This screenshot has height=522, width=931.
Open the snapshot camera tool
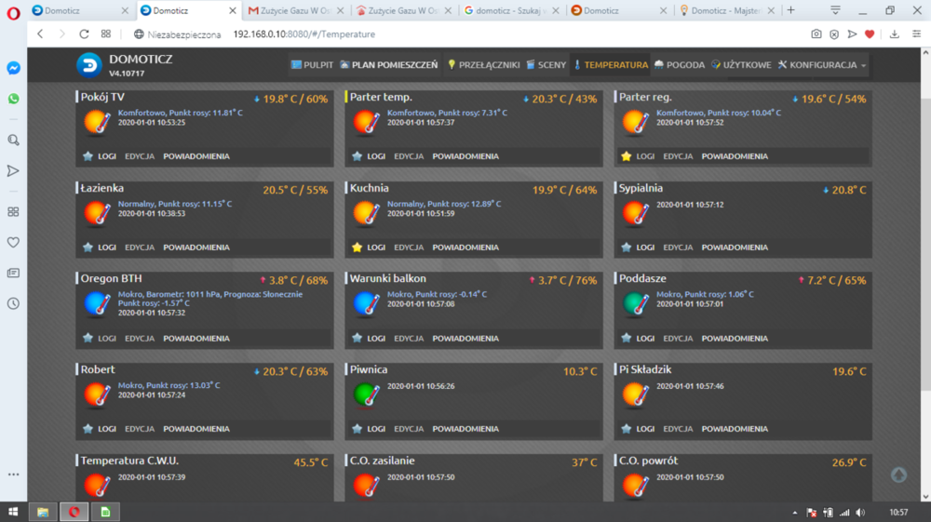tap(816, 33)
